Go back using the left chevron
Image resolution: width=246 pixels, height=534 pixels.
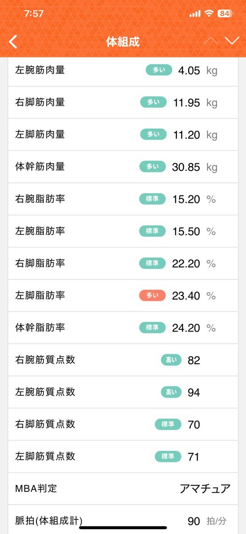tap(13, 42)
